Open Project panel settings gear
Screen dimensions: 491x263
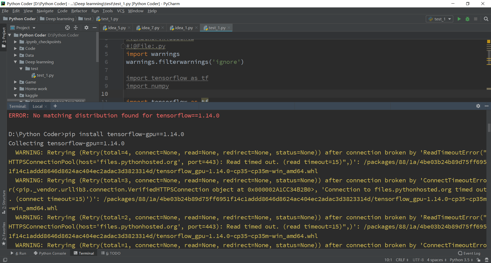point(86,28)
